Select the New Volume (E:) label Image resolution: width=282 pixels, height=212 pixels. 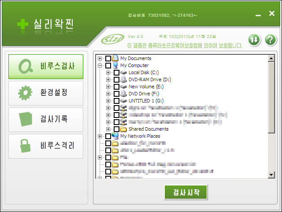click(146, 87)
